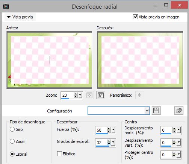The width and height of the screenshot is (189, 164).
Task: Collapse the Vista previa expander
Action: [9, 17]
